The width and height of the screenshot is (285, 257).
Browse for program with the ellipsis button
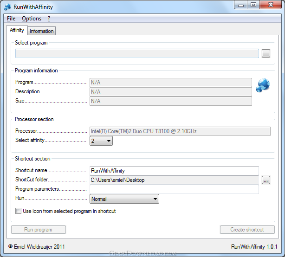[266, 53]
